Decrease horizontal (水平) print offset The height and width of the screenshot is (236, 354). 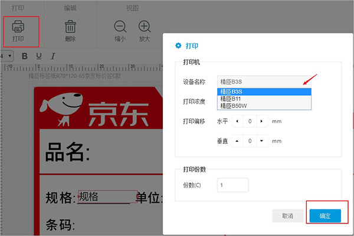coord(238,121)
